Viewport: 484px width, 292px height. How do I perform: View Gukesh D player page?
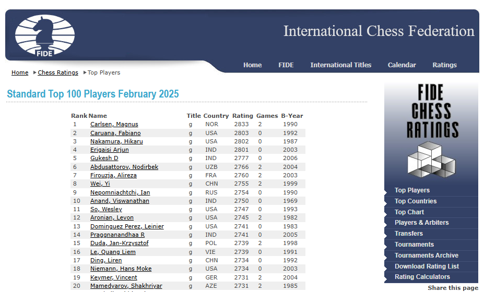[x=104, y=159]
